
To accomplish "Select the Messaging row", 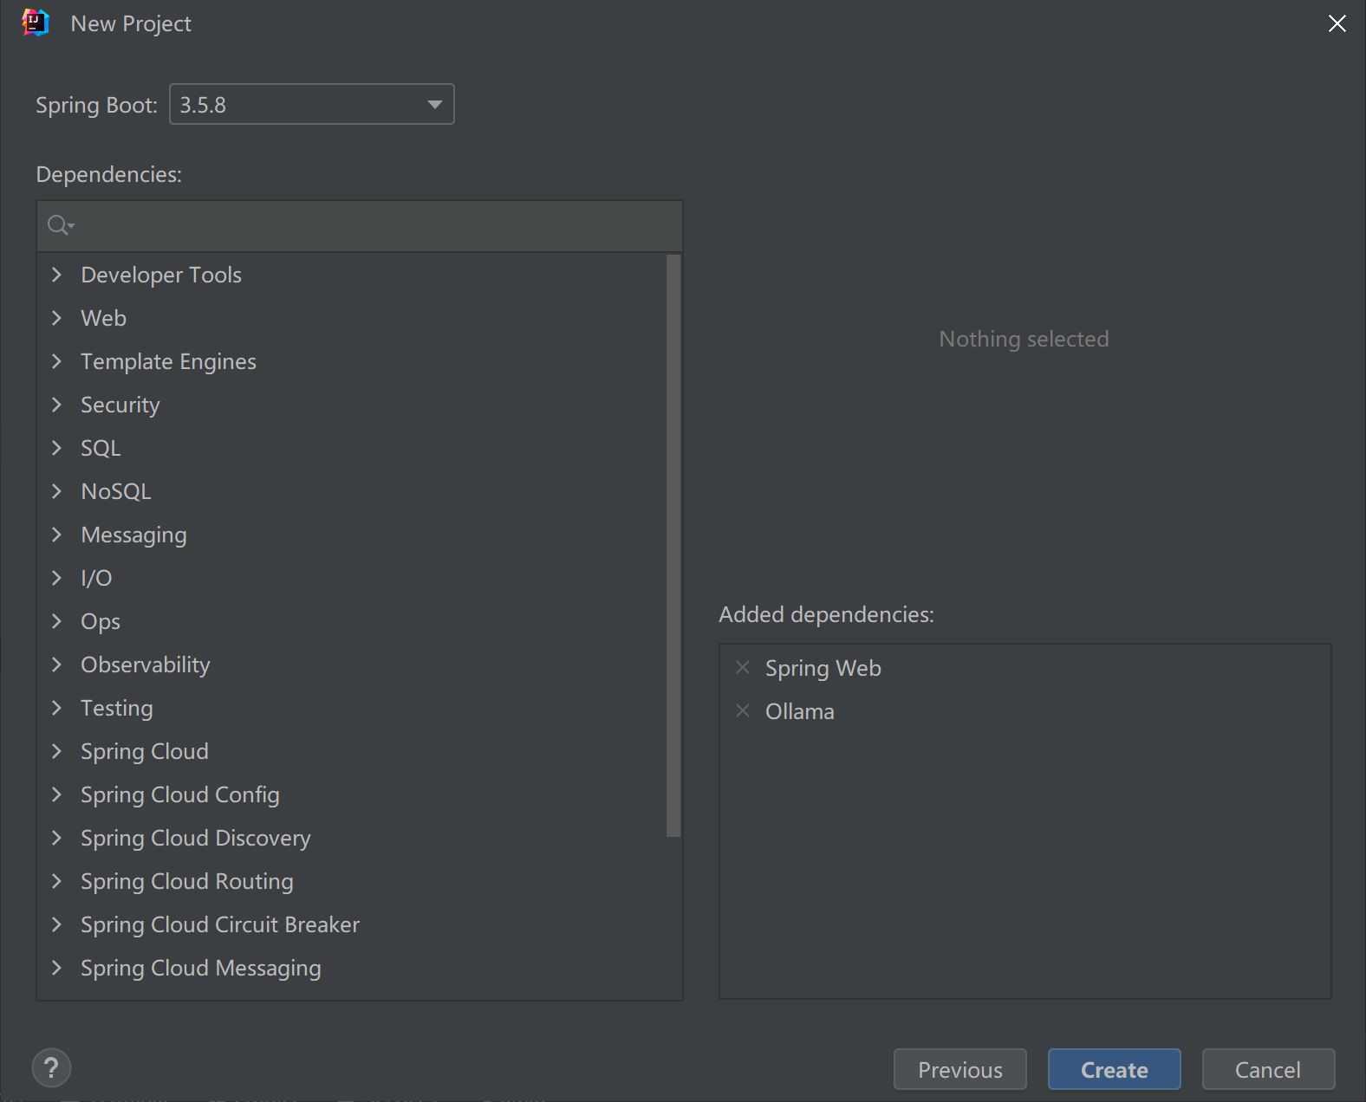I will pyautogui.click(x=352, y=535).
